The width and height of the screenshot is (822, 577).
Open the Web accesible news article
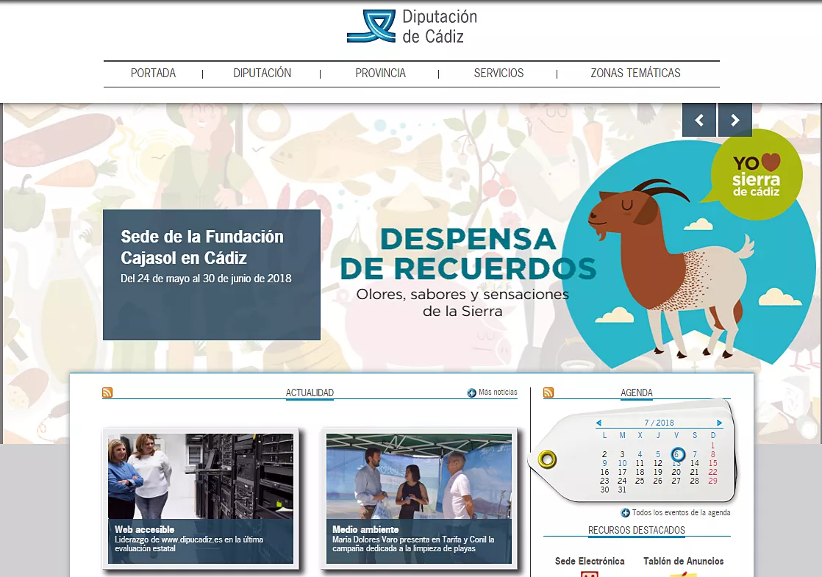click(200, 498)
